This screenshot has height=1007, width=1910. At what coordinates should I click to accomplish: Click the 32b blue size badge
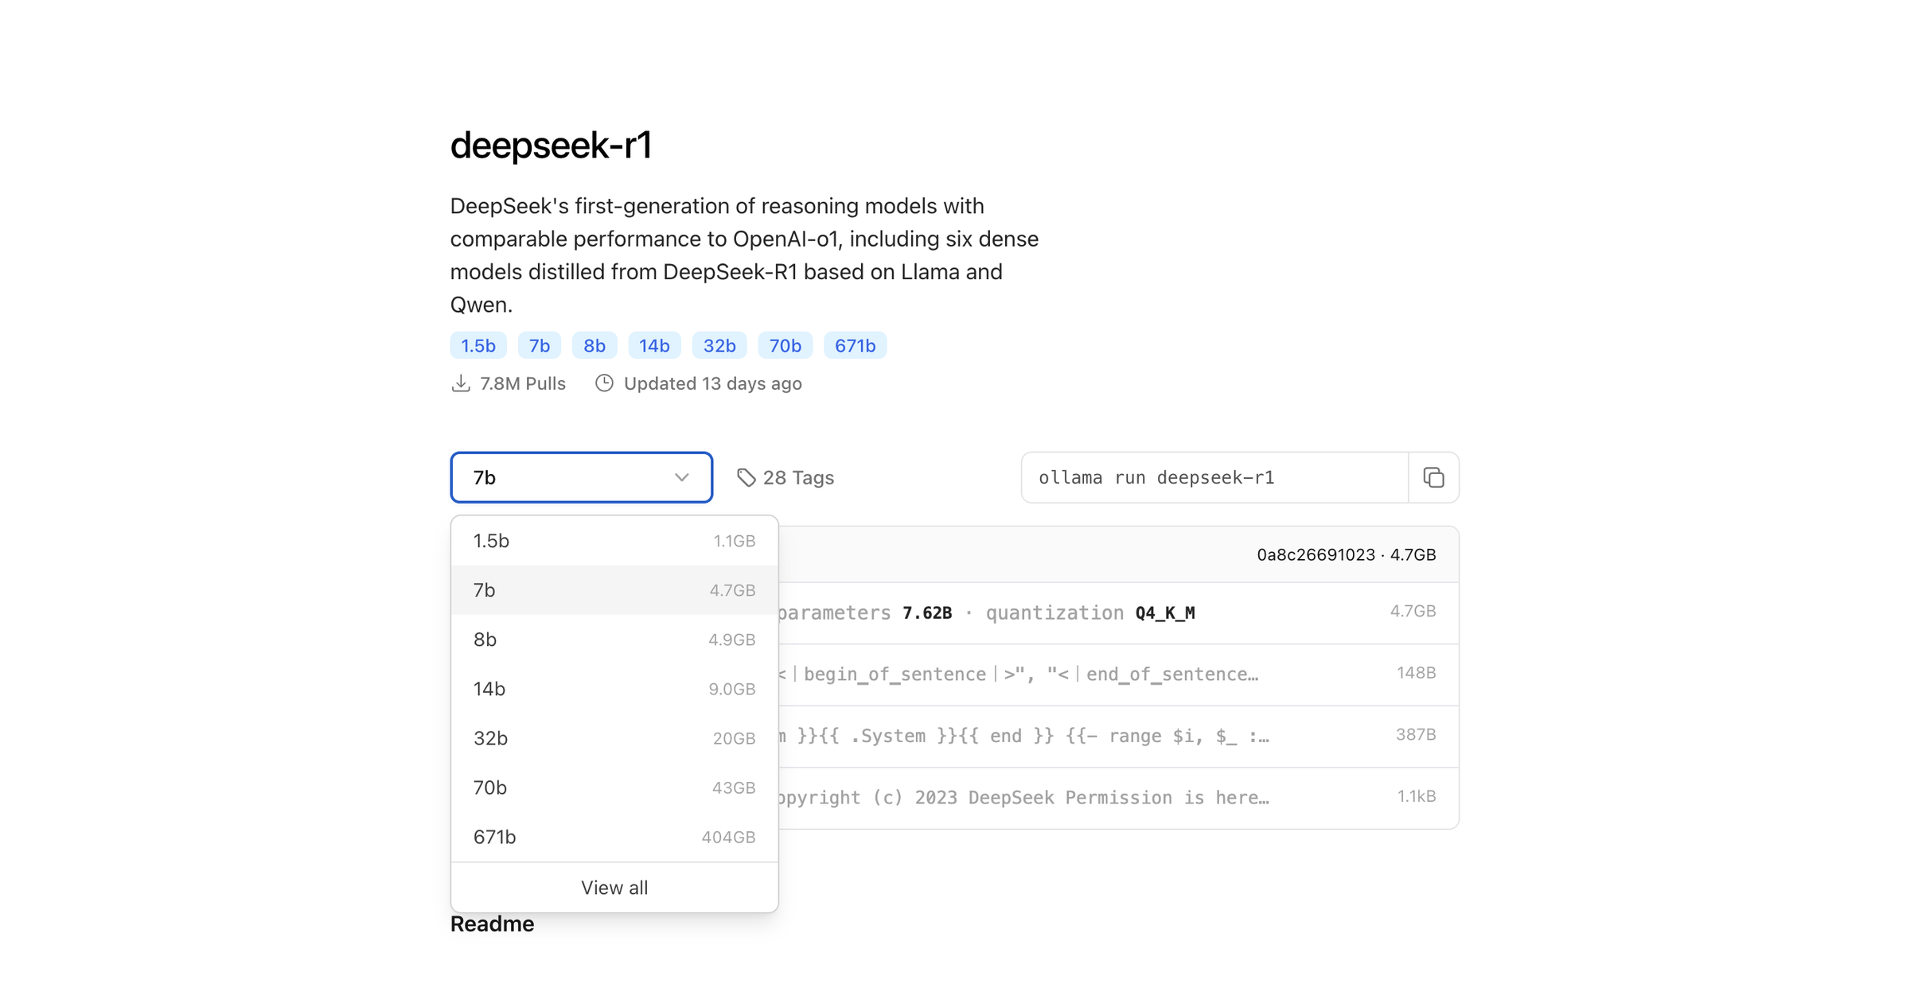coord(719,346)
